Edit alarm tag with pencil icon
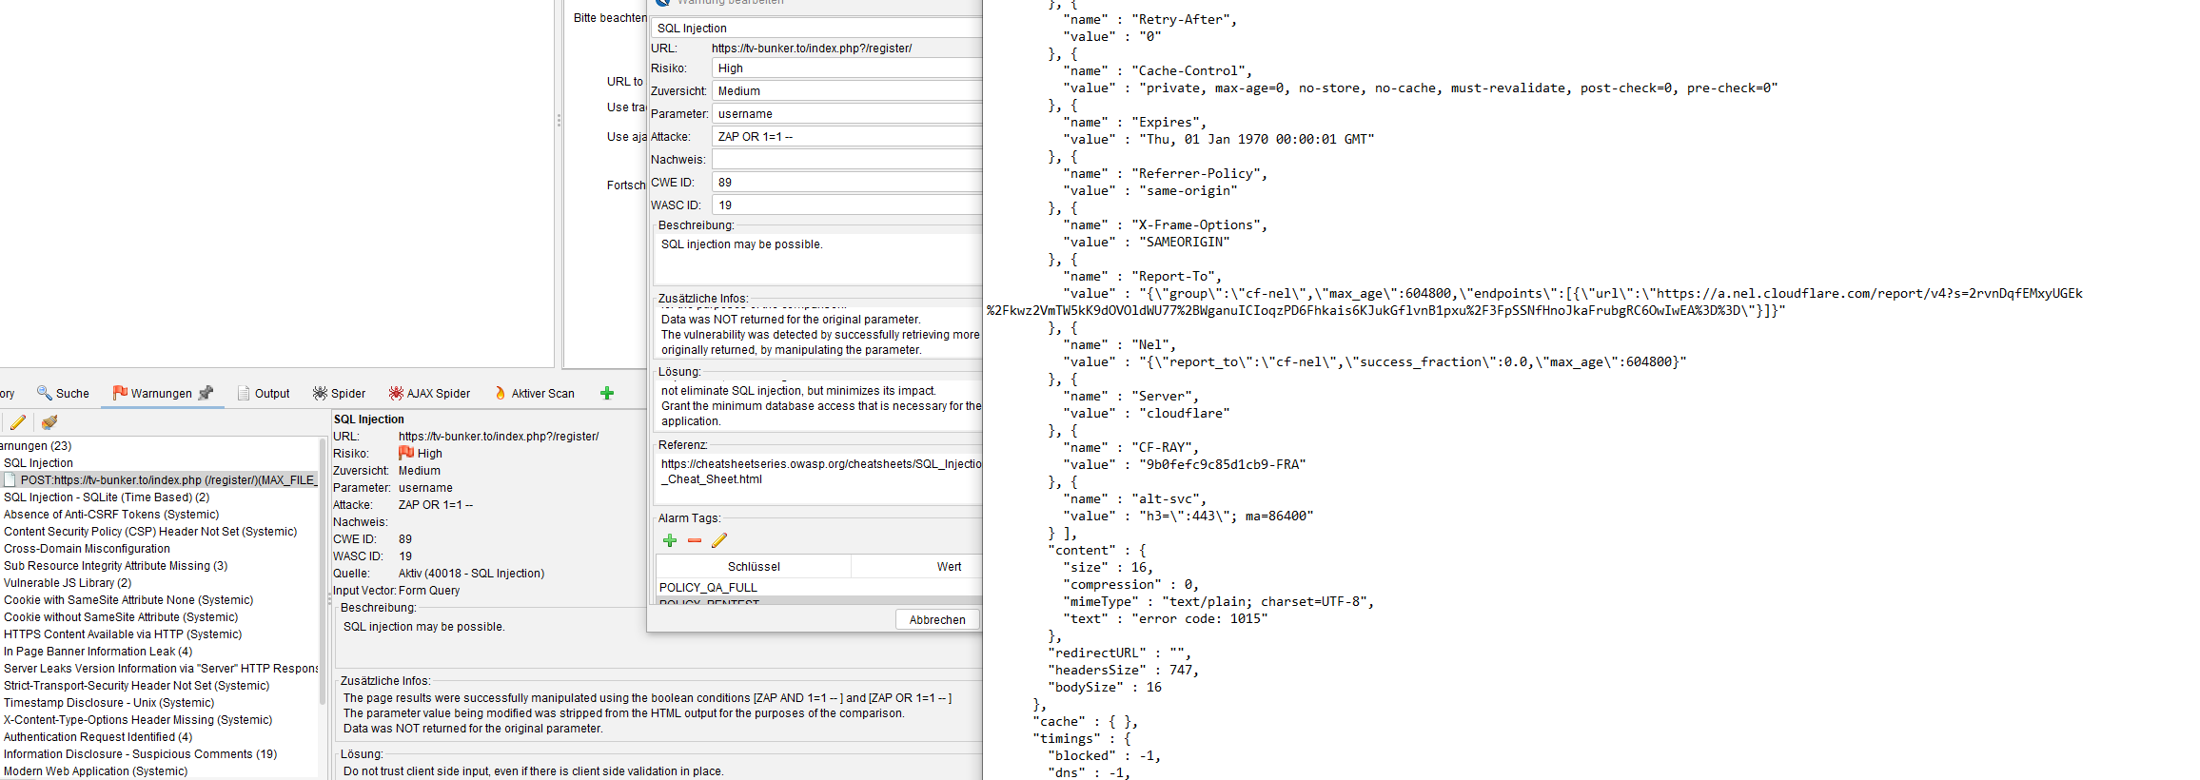 pos(719,540)
